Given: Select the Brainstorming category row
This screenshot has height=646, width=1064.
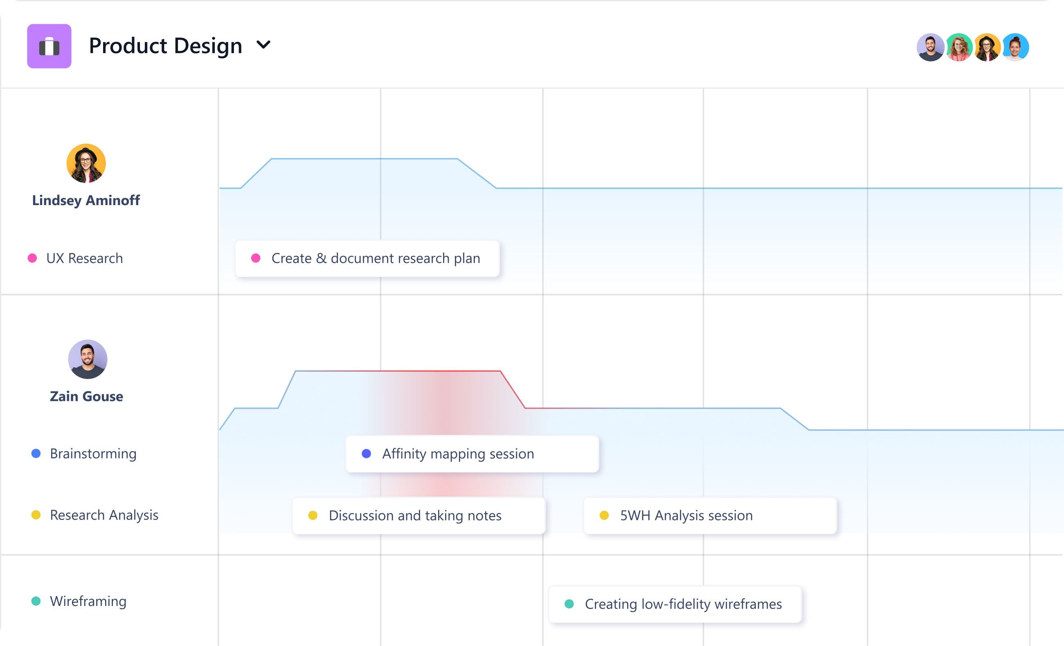Looking at the screenshot, I should [93, 454].
